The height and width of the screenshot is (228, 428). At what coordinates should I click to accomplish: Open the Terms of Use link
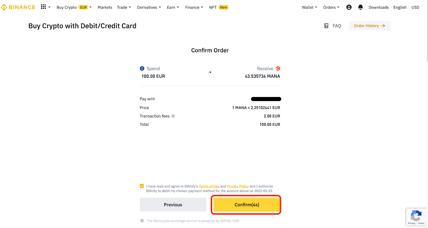click(x=209, y=186)
